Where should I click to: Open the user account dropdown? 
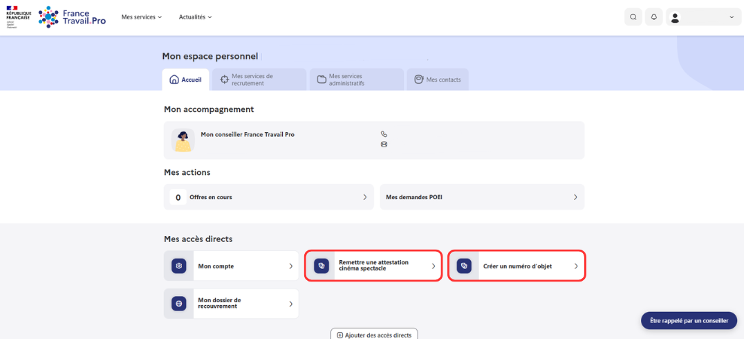703,17
